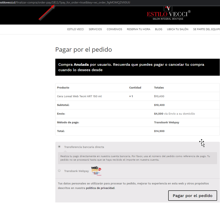Open RESERVA TU HORA page
220x203 pixels.
coord(138,29)
